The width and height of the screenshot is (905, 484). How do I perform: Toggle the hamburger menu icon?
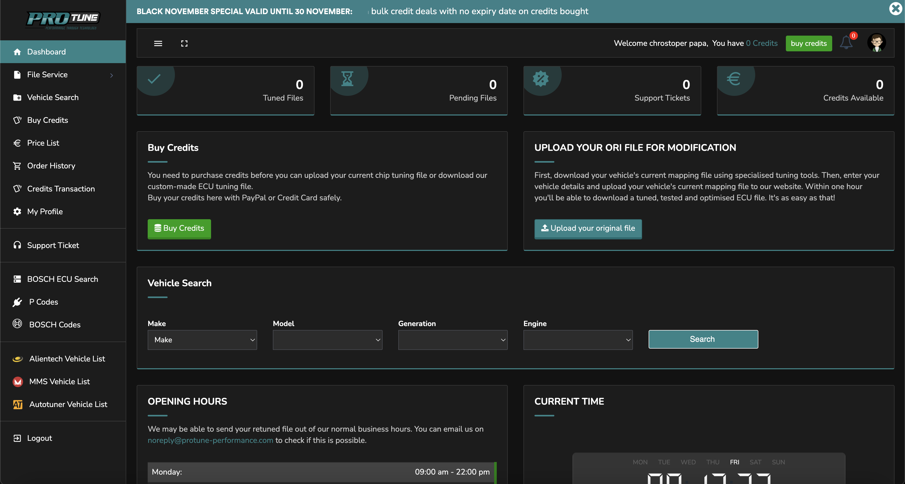158,43
